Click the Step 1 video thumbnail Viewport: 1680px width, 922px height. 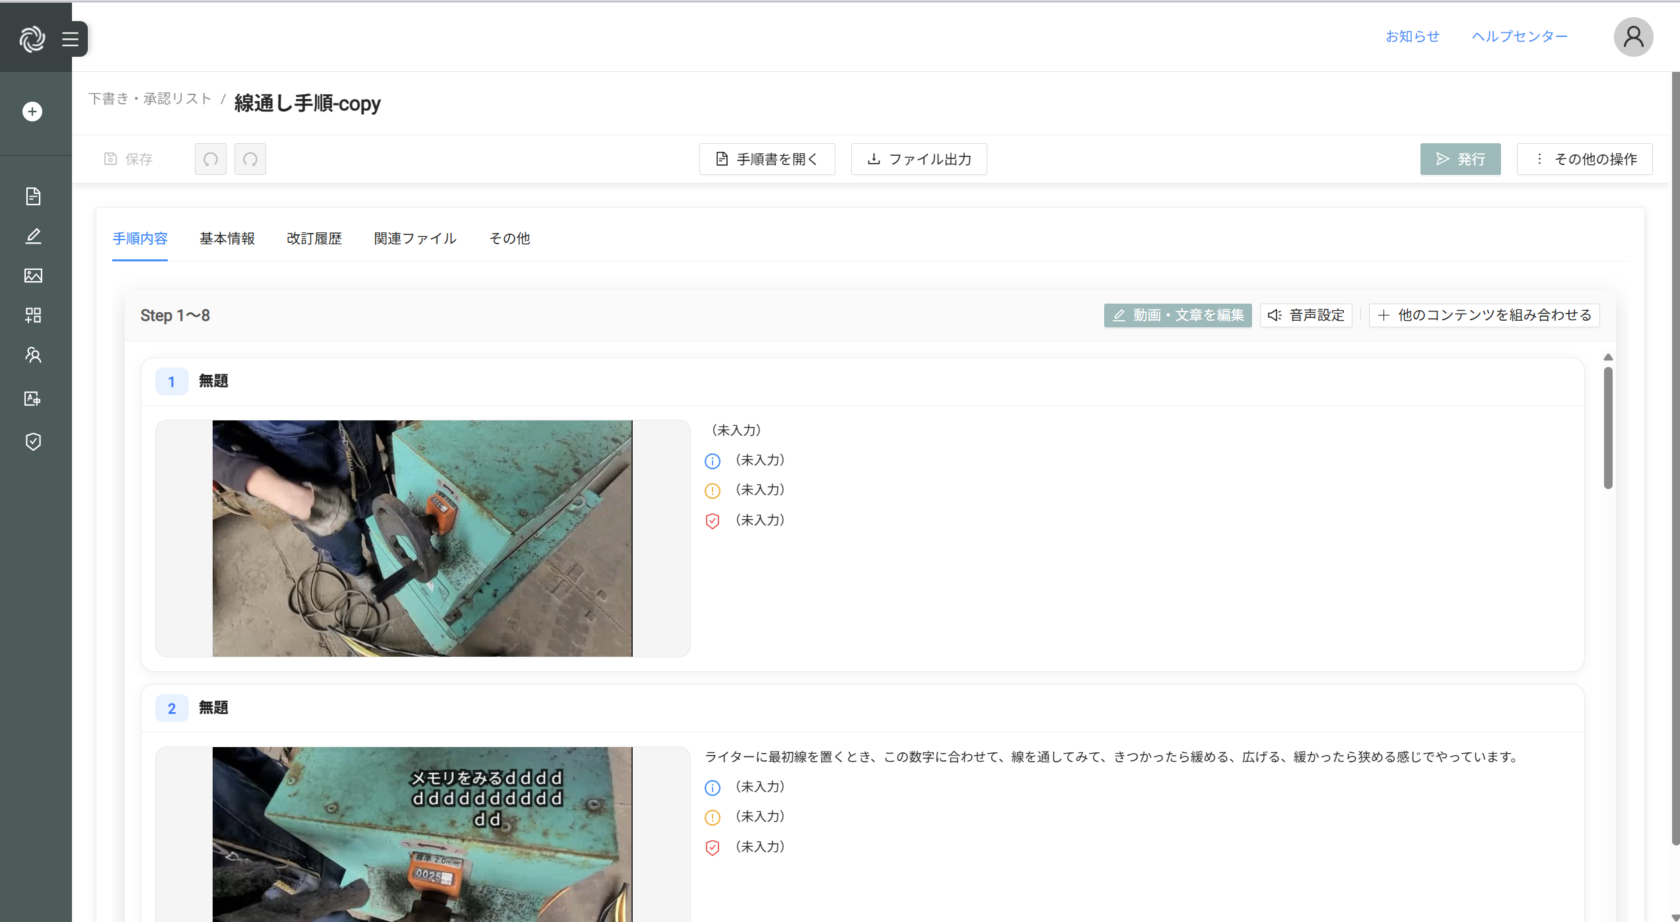point(422,538)
